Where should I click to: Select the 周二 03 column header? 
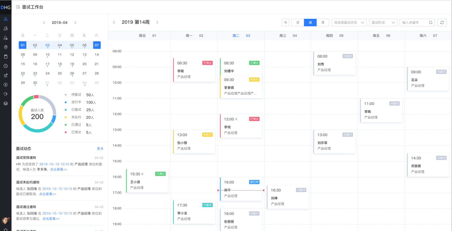click(241, 36)
